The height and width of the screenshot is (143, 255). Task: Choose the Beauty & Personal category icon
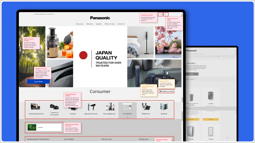91,107
